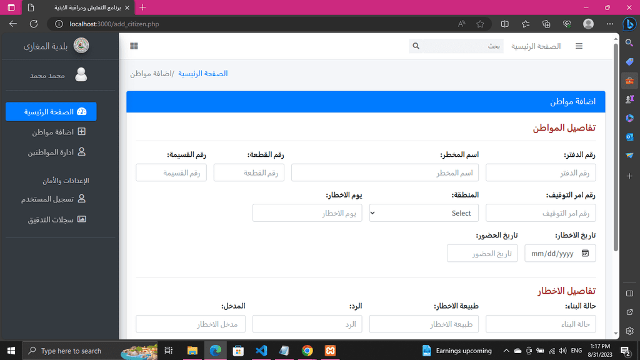Image resolution: width=640 pixels, height=360 pixels.
Task: Open tab actions menu icon
Action: [x=11, y=7]
